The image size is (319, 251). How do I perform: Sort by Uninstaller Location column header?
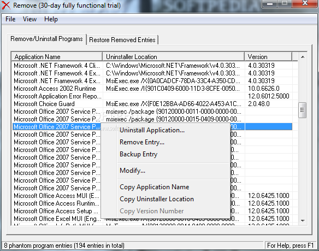[x=174, y=57]
